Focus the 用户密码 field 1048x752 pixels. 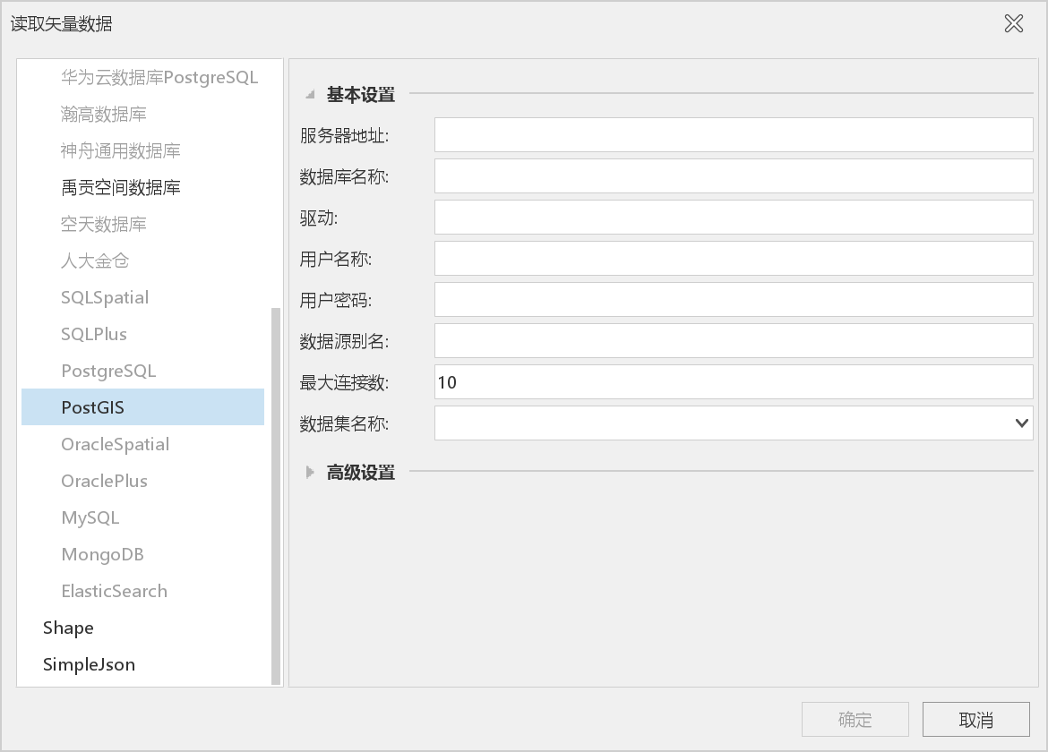[x=734, y=300]
